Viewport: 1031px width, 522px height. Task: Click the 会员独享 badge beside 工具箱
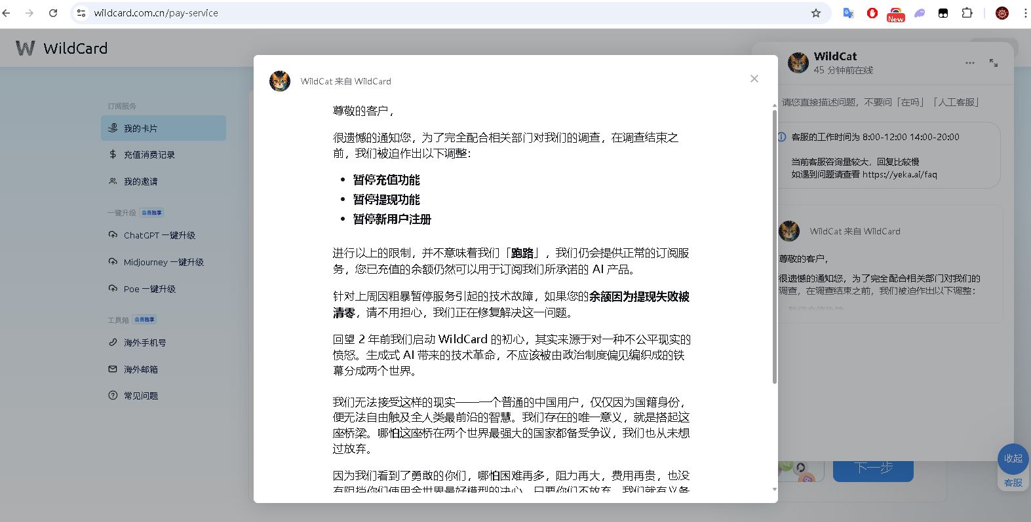coord(144,320)
